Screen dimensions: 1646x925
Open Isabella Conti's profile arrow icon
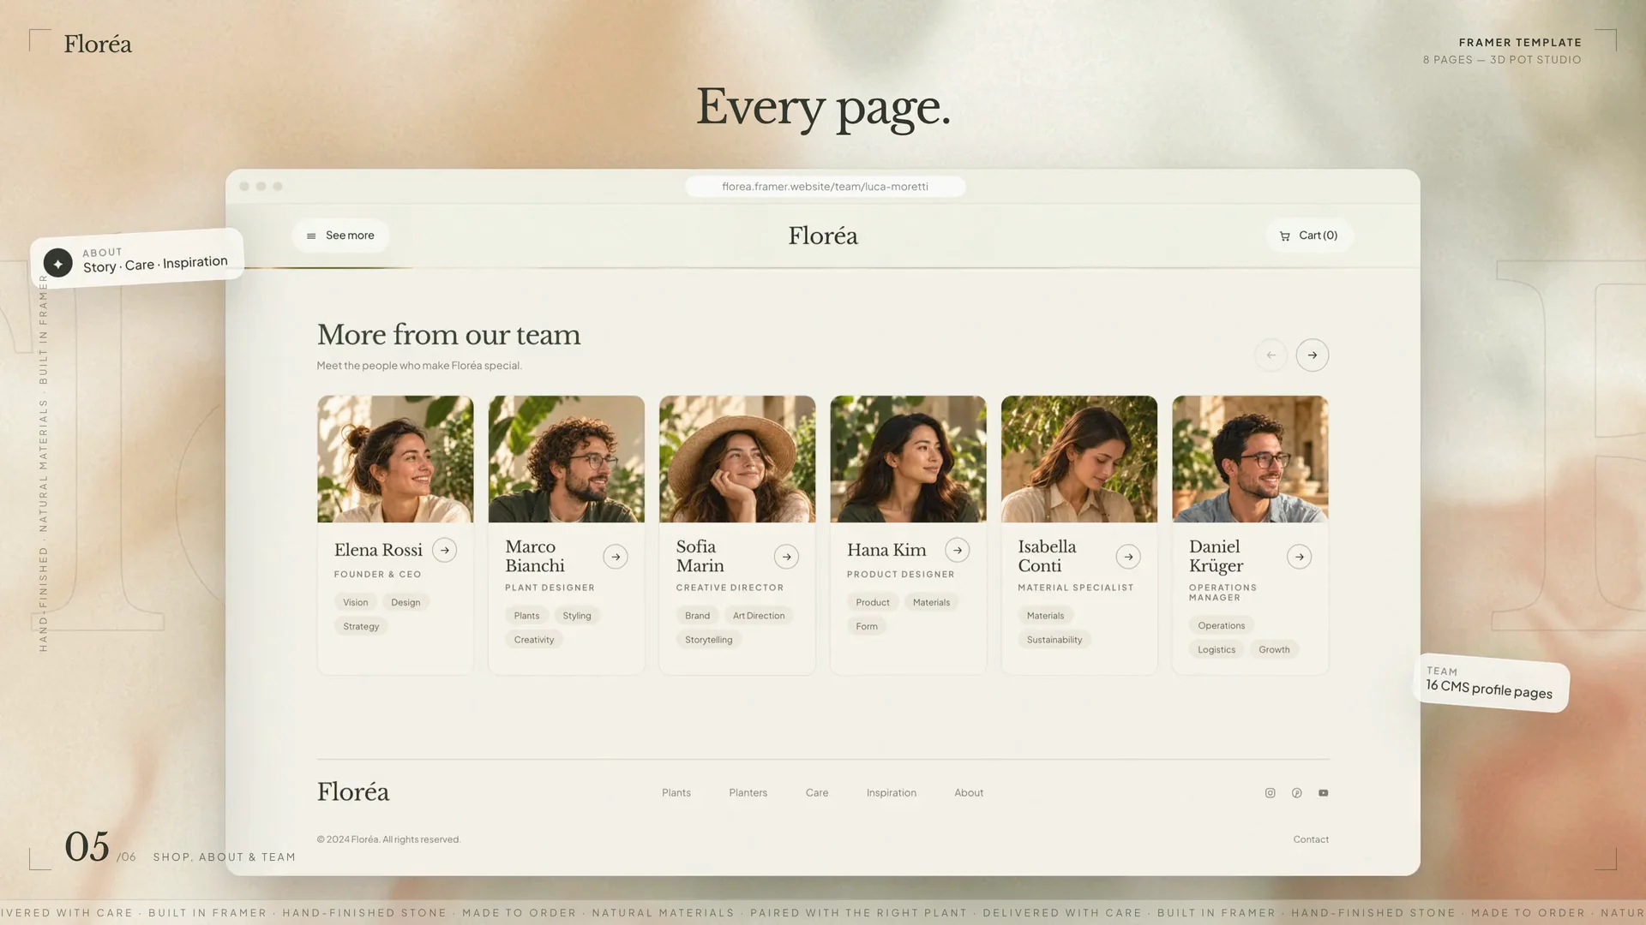pos(1128,557)
